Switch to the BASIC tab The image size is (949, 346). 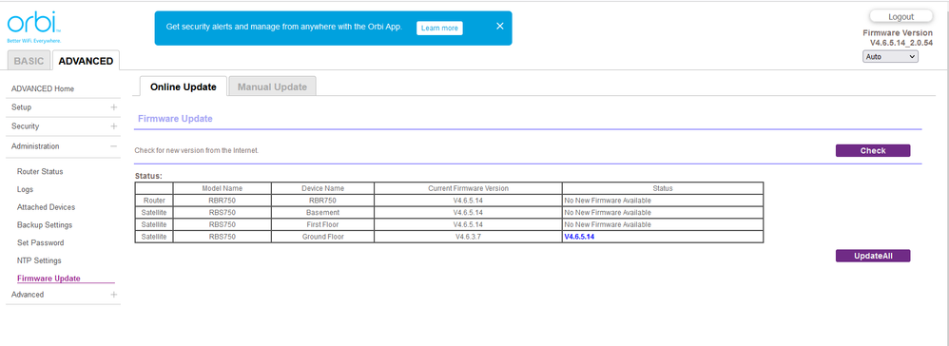29,61
